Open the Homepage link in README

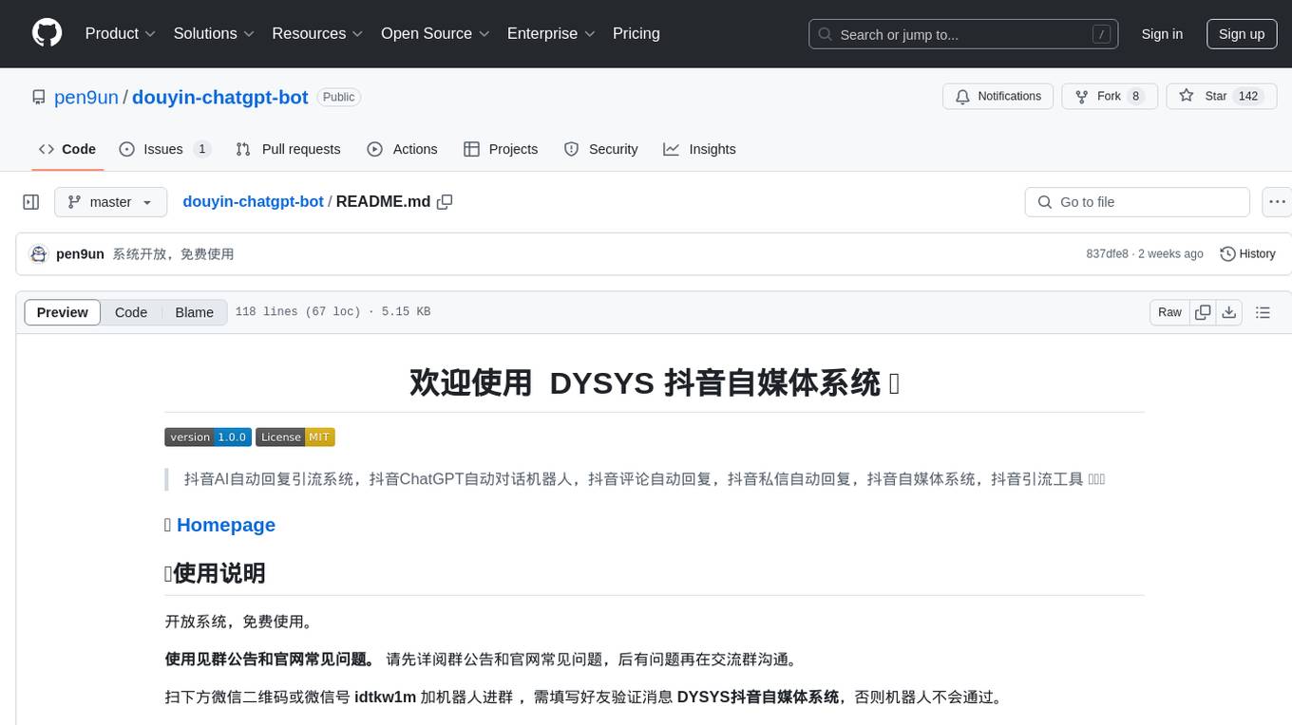[226, 525]
